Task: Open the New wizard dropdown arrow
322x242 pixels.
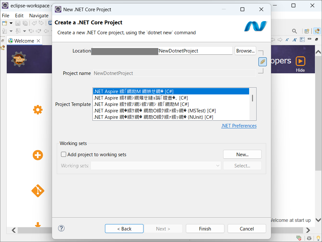Action: [11, 23]
